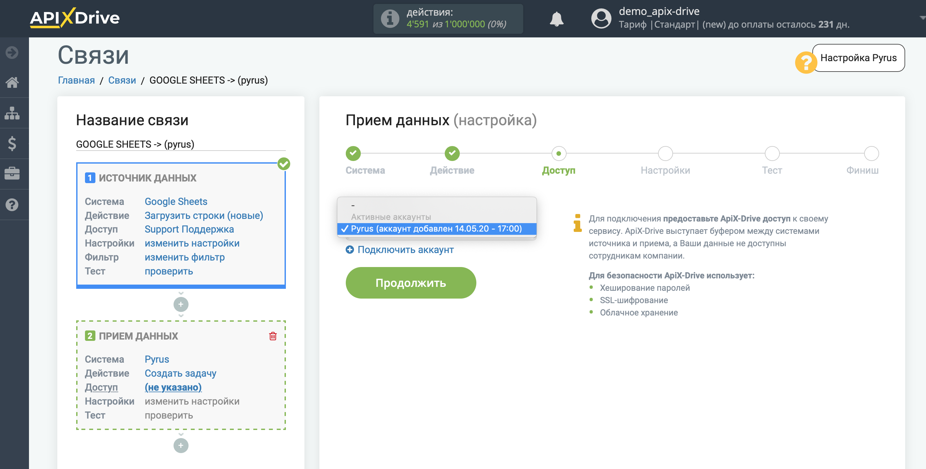The width and height of the screenshot is (926, 469).
Task: Go to Финиш step
Action: (871, 154)
